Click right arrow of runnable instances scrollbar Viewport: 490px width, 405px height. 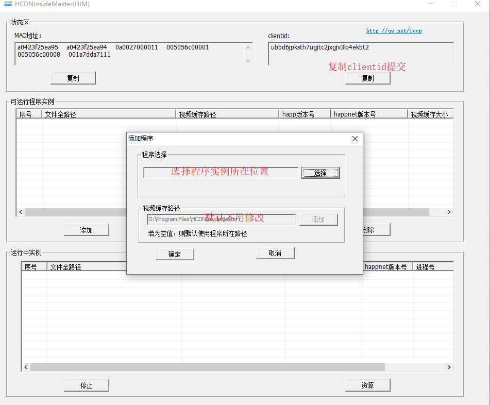[x=449, y=212]
